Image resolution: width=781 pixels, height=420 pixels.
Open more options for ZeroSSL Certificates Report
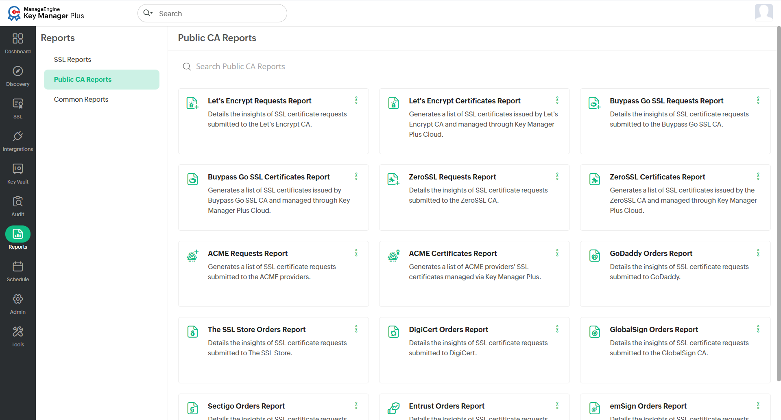click(x=758, y=176)
